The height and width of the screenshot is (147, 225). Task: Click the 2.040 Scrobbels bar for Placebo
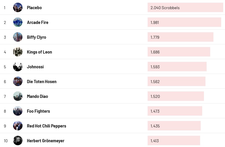tap(185, 8)
